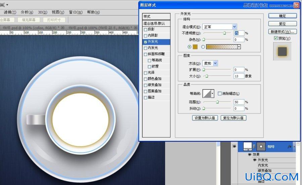This screenshot has height=185, width=302.
Task: Enable the 颜色叠加 checkbox
Action: click(146, 79)
